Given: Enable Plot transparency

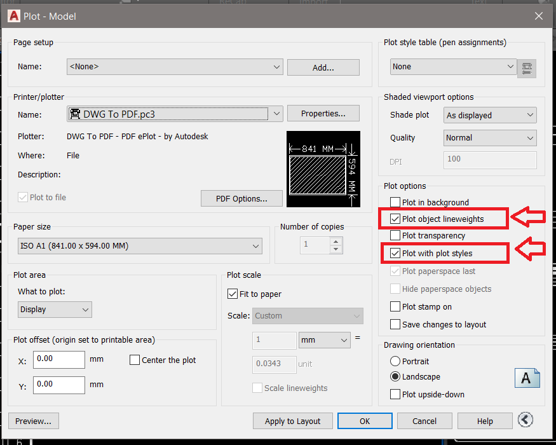Looking at the screenshot, I should click(x=395, y=235).
